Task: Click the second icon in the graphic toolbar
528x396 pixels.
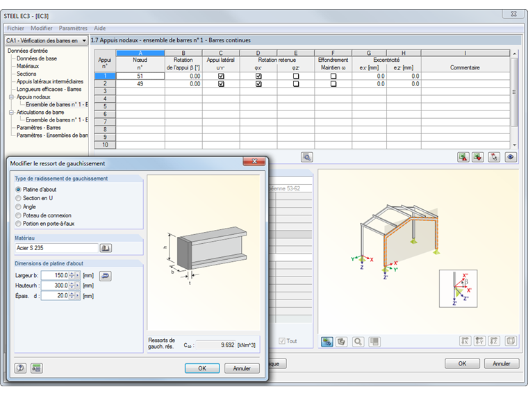Action: (x=341, y=342)
